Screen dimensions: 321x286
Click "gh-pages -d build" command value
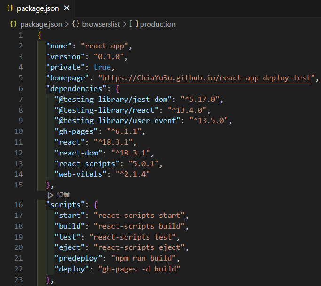(x=139, y=269)
